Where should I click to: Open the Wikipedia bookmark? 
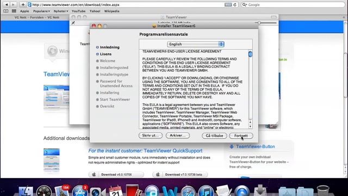(111, 11)
